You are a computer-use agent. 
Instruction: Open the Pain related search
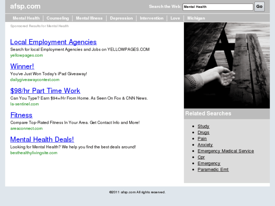pyautogui.click(x=202, y=138)
